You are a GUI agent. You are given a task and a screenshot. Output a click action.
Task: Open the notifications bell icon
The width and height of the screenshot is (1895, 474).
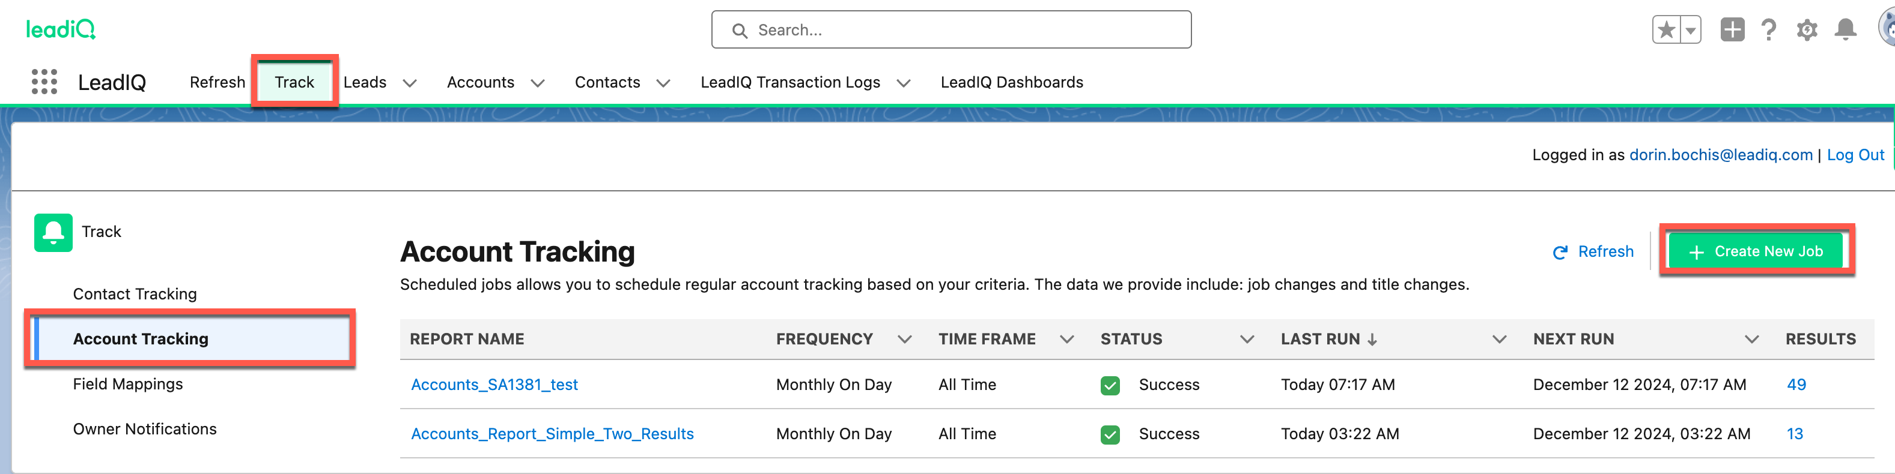1845,30
